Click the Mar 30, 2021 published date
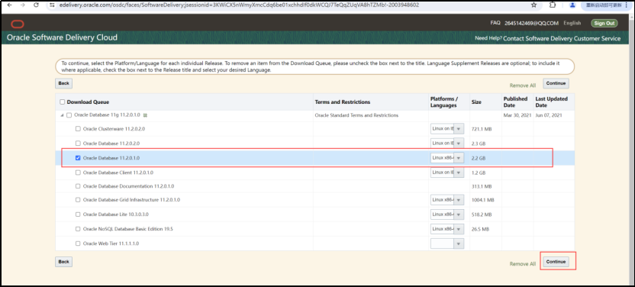 click(517, 115)
